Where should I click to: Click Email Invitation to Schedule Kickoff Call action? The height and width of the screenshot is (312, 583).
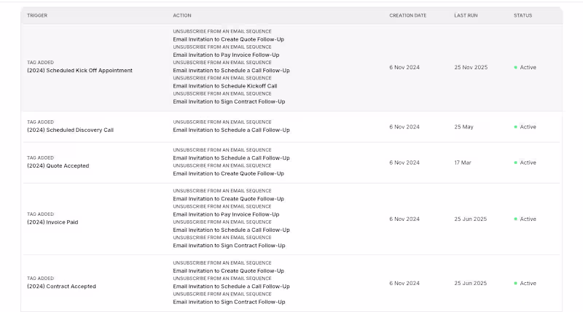pos(225,86)
